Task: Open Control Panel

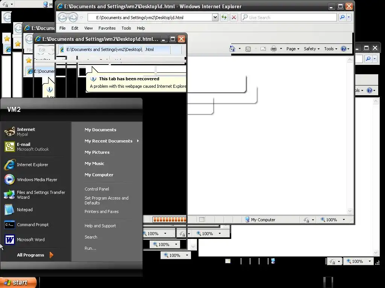Action: [97, 189]
